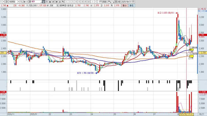Click the date field 2025/08/21
207x116 pixels.
pyautogui.click(x=126, y=2)
